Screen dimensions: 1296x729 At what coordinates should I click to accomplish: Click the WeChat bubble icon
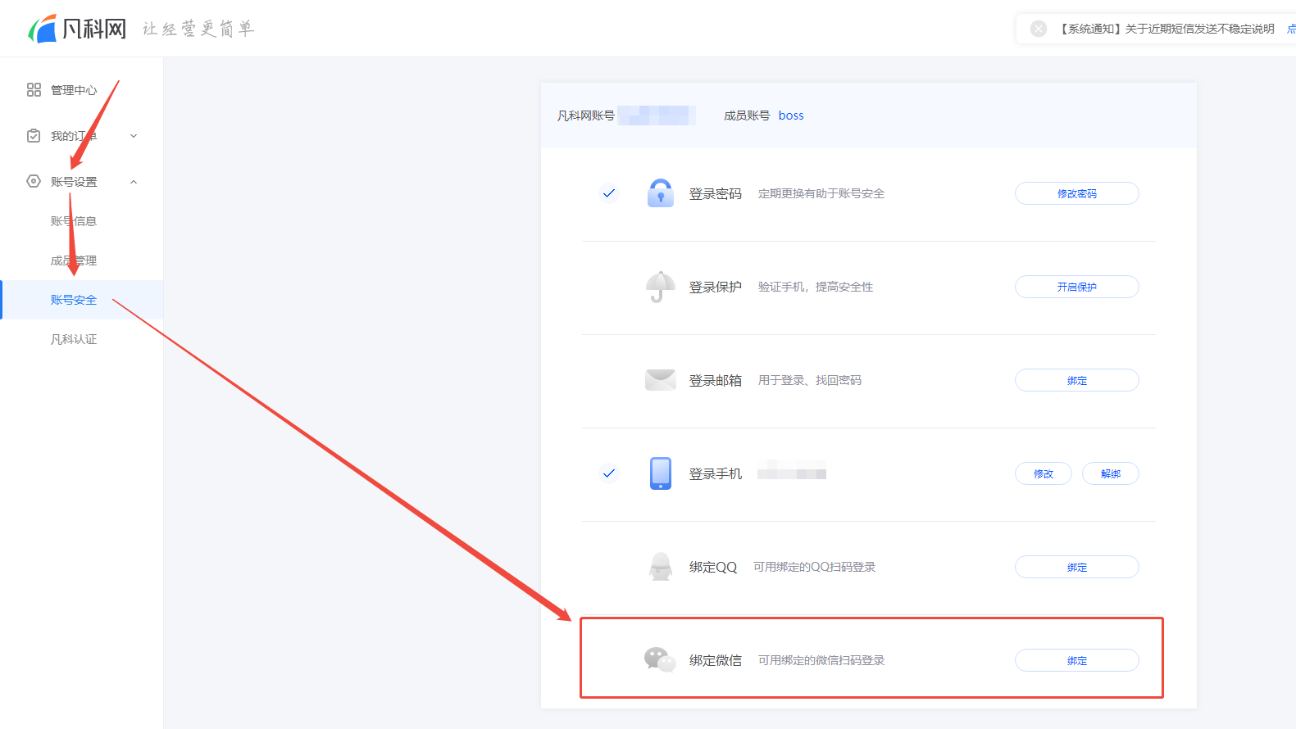[661, 660]
